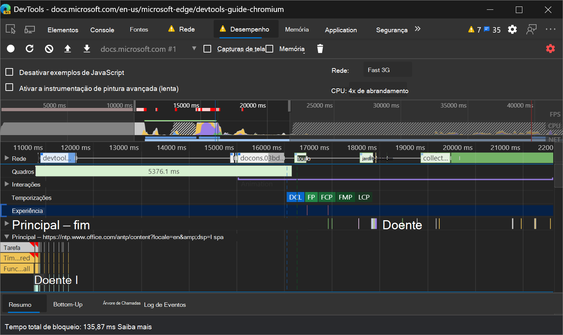Delete the recording with the trash icon
Image resolution: width=563 pixels, height=335 pixels.
coord(320,49)
